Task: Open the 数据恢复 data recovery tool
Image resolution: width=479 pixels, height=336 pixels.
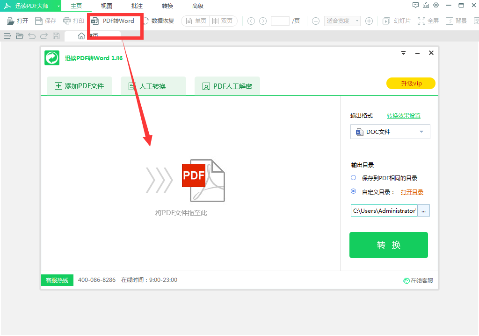Action: coord(159,21)
